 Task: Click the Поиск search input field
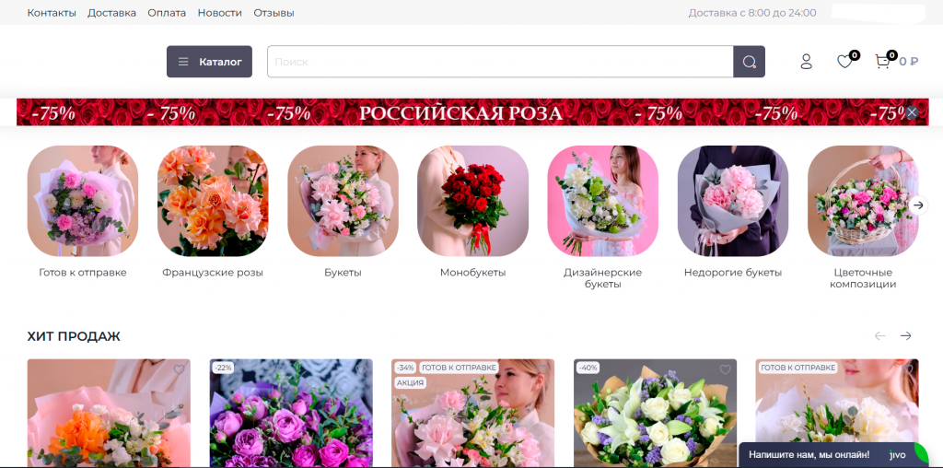pyautogui.click(x=499, y=62)
